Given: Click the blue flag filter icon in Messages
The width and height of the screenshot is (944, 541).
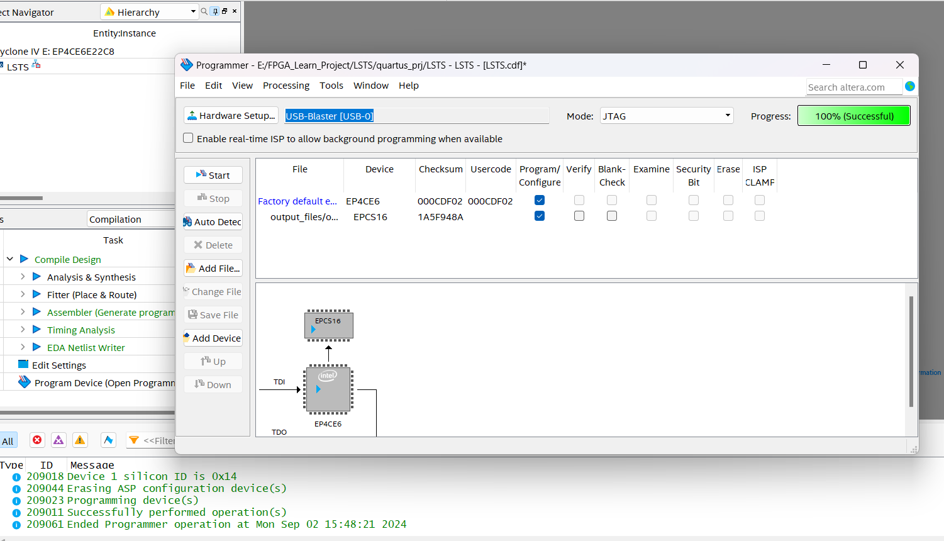Looking at the screenshot, I should coord(108,440).
